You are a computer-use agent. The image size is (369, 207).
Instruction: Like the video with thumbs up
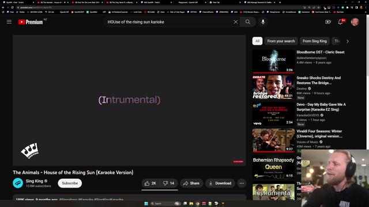click(150, 183)
